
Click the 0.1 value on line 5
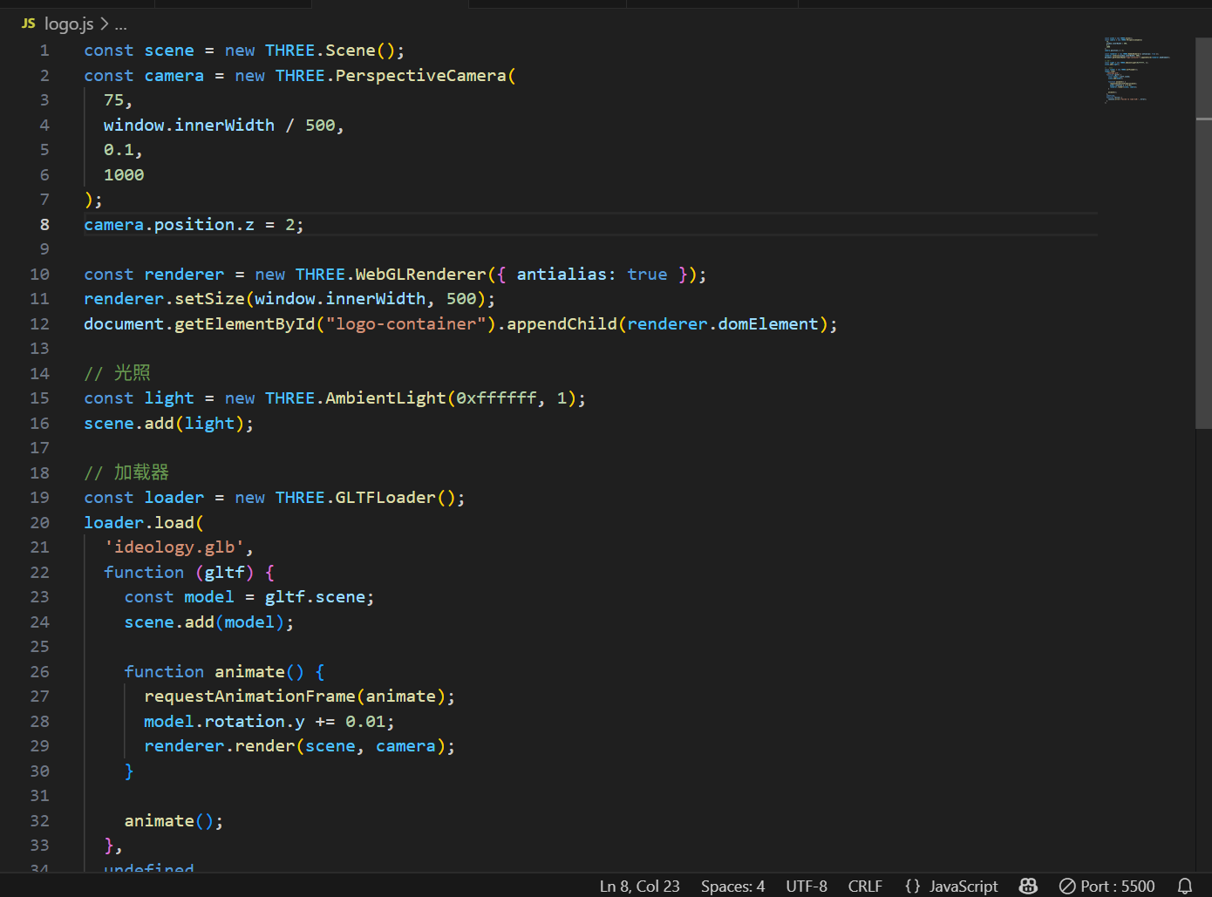(119, 150)
